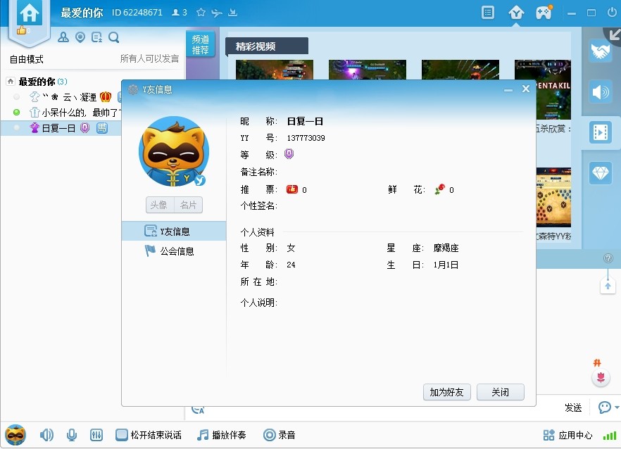This screenshot has width=621, height=449.
Task: Open the emoticon dropdown next to 发送
Action: click(617, 407)
